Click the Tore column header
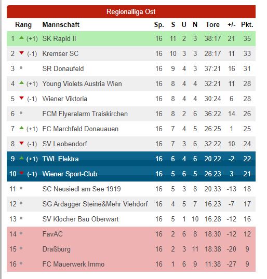Viewport: 267px width, 279px height. tap(212, 24)
